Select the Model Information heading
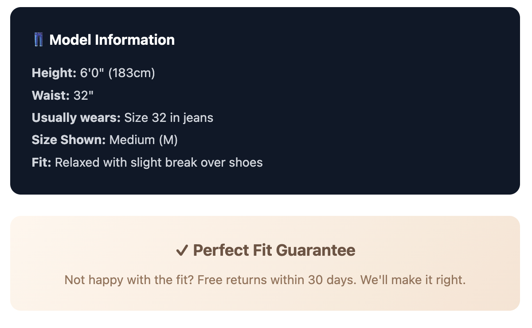532x328 pixels. [112, 40]
